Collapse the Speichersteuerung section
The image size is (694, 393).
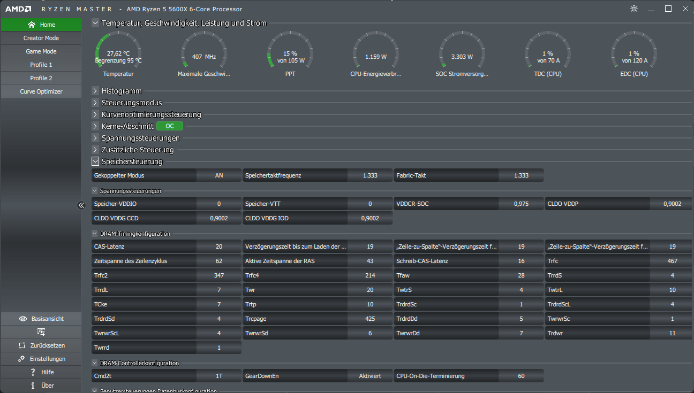(x=95, y=161)
